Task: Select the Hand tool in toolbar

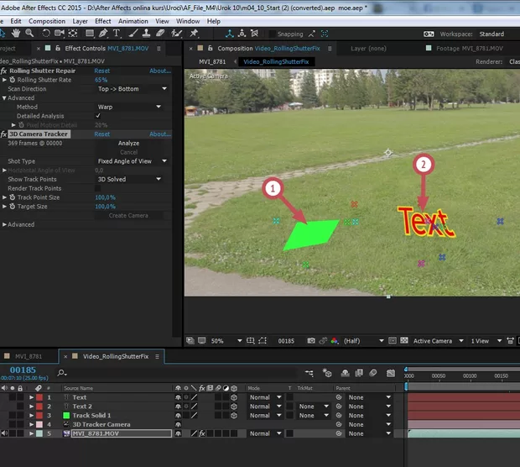Action: [16, 34]
